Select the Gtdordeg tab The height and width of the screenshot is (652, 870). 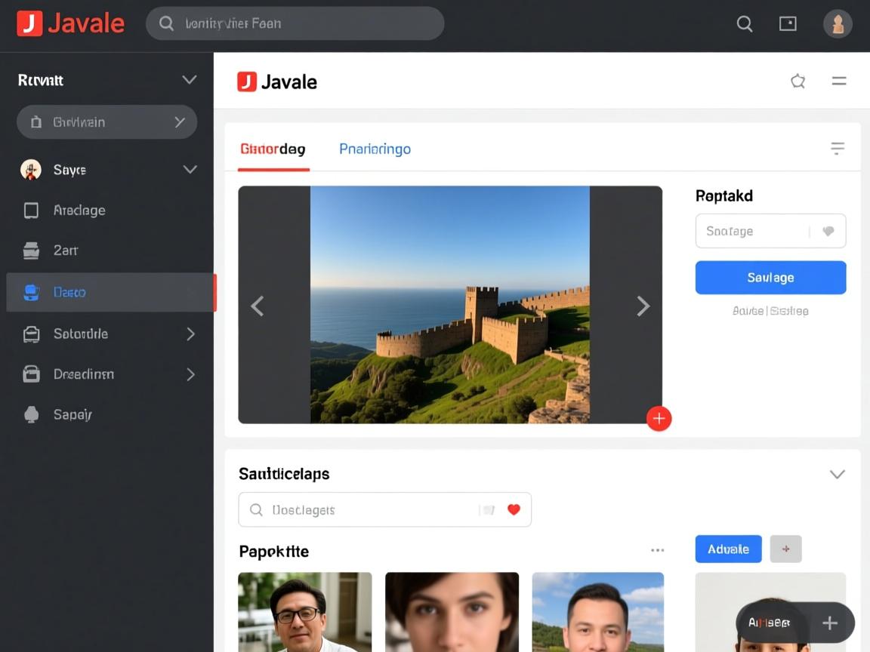click(x=273, y=149)
